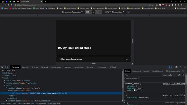The width and height of the screenshot is (187, 105).
Task: Show more Styles pane tabs chevron
Action: coord(183,71)
